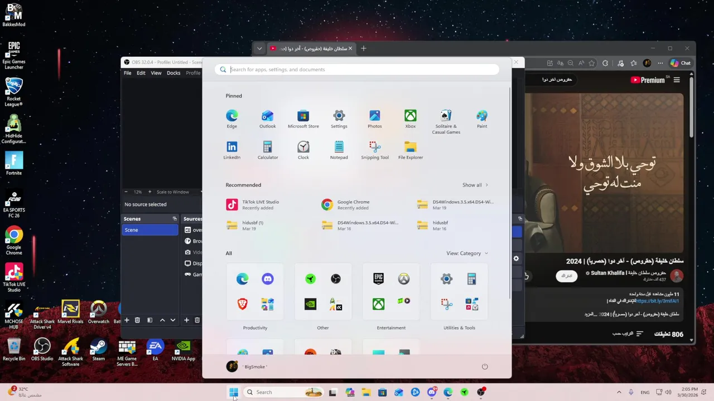Expand Show all recommended items

click(x=475, y=185)
